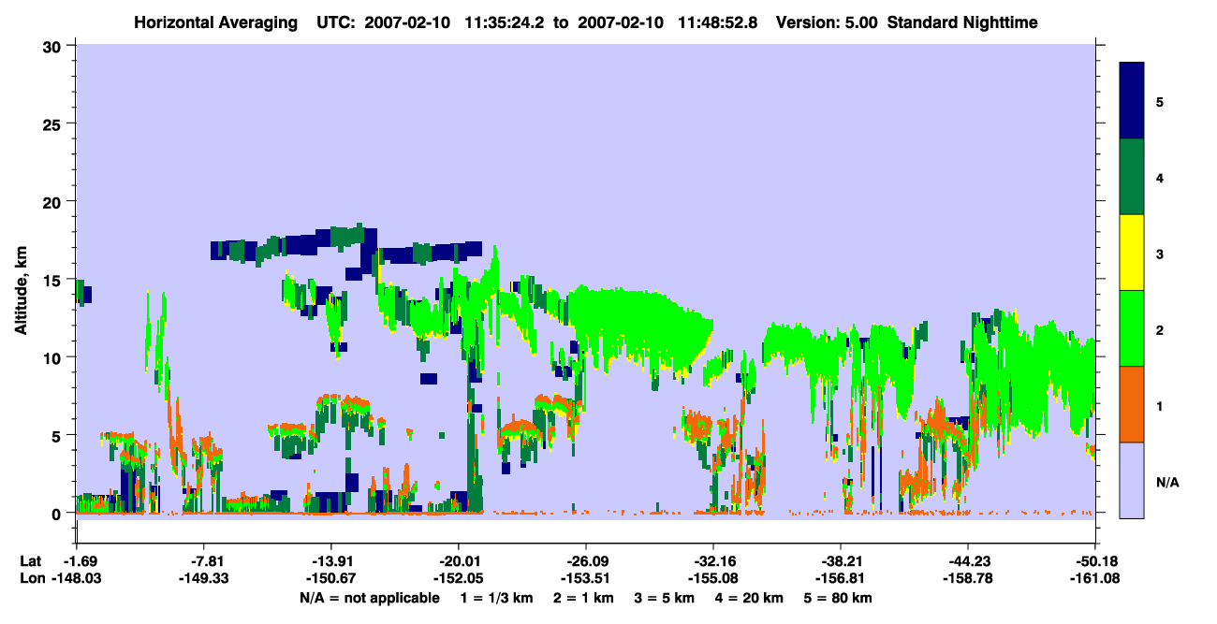
Task: Click the end time '11:48:52.8' in the title
Action: click(716, 22)
